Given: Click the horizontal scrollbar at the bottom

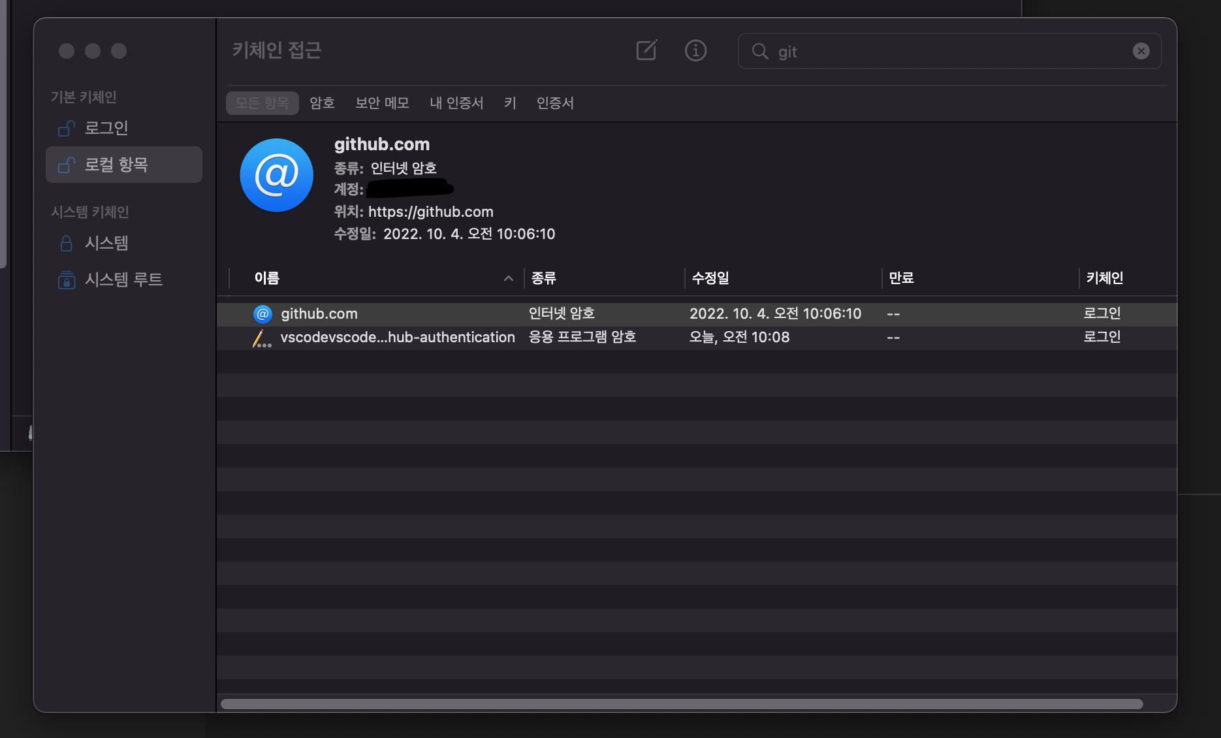Looking at the screenshot, I should coord(682,704).
